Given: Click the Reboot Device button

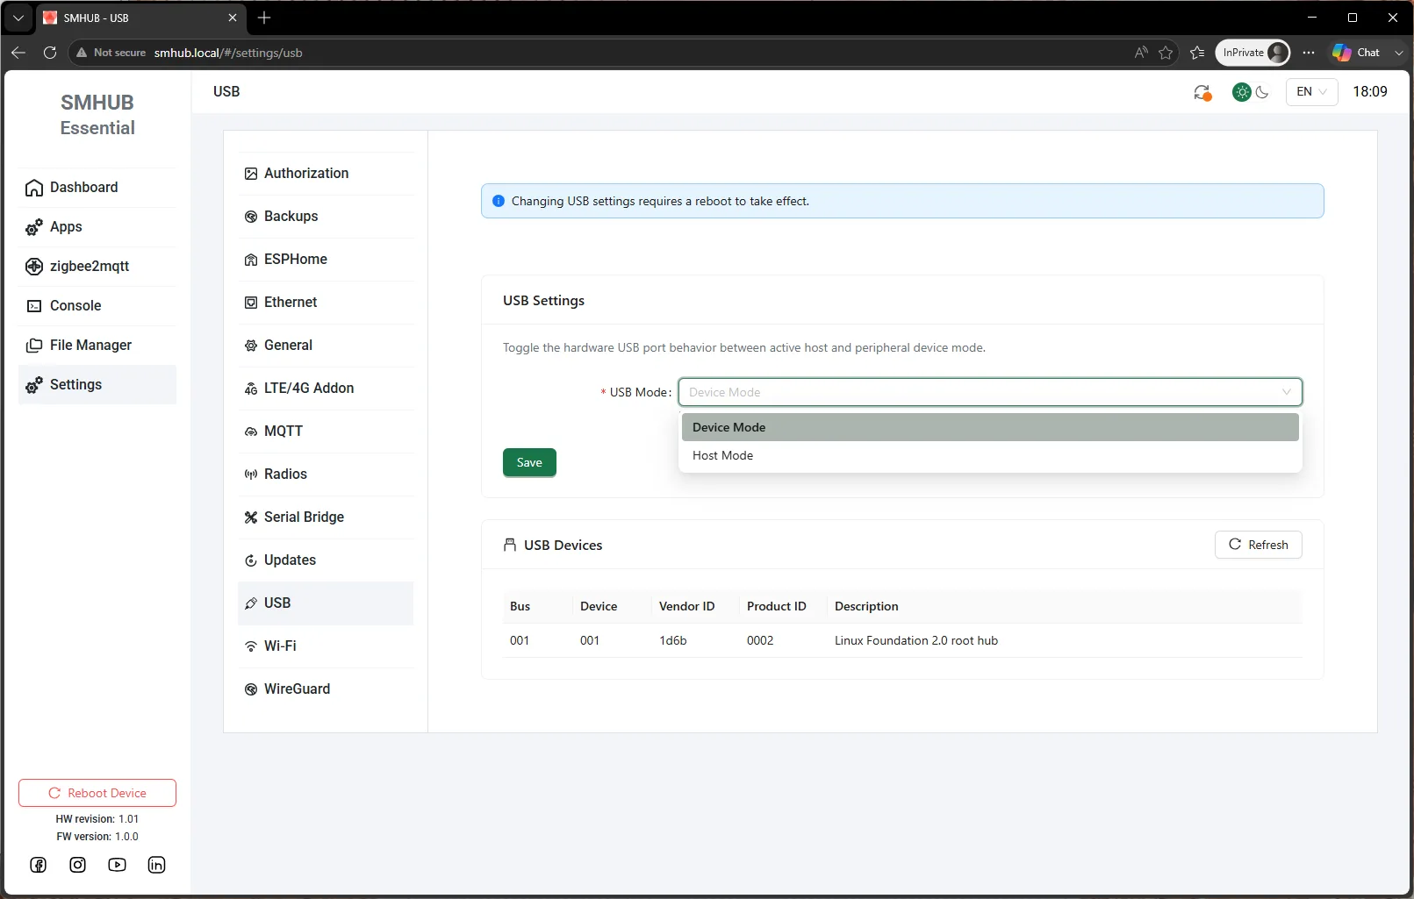Looking at the screenshot, I should [97, 793].
